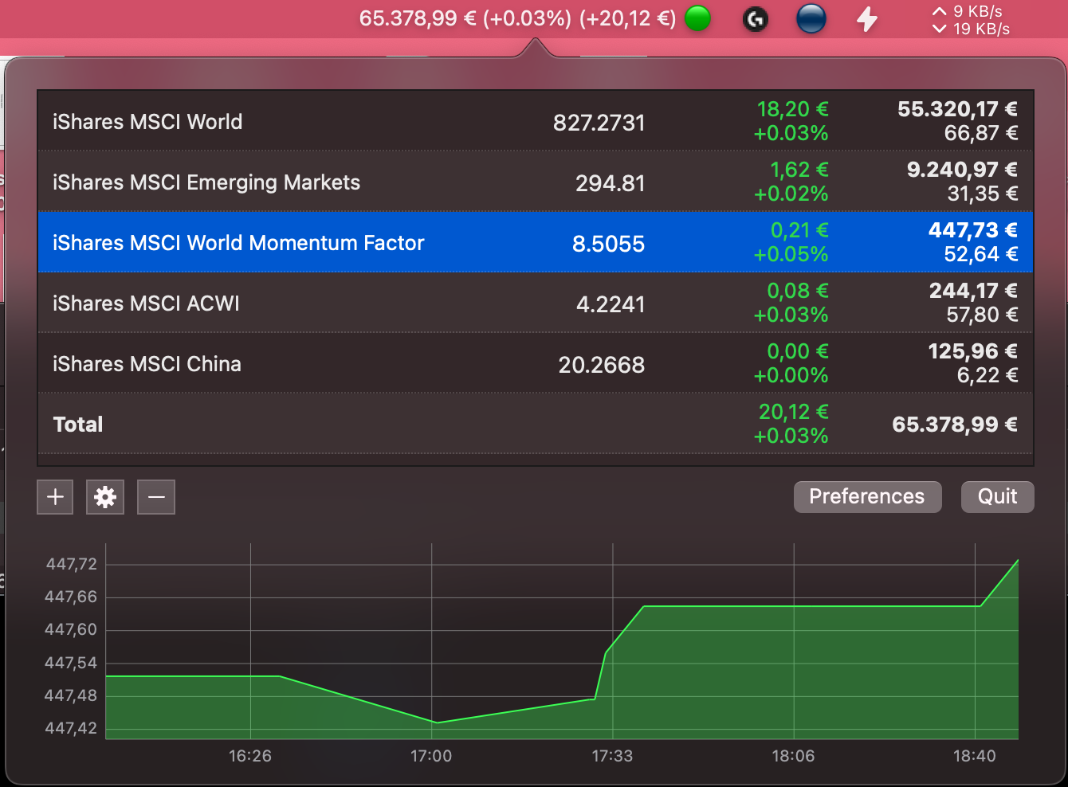Click the green status circle in the menu bar
The image size is (1068, 787).
[x=697, y=18]
